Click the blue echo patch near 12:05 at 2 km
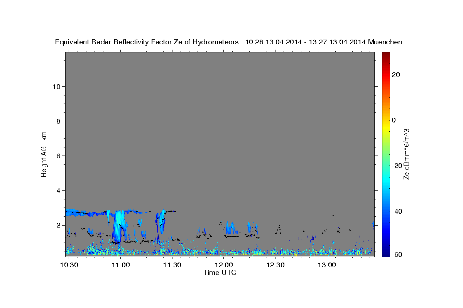The height and width of the screenshot is (308, 463). 231,229
